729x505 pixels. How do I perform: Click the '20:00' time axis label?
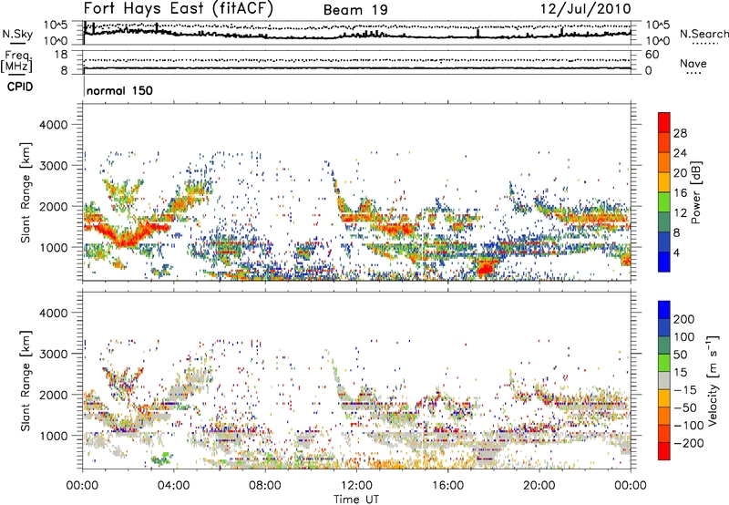[539, 486]
